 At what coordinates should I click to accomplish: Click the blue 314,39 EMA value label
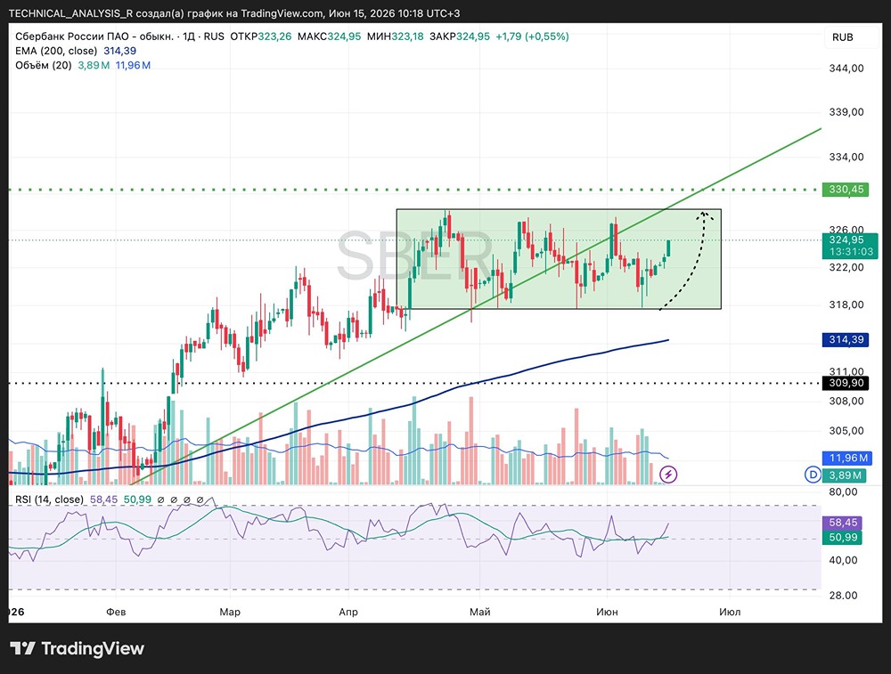click(846, 339)
